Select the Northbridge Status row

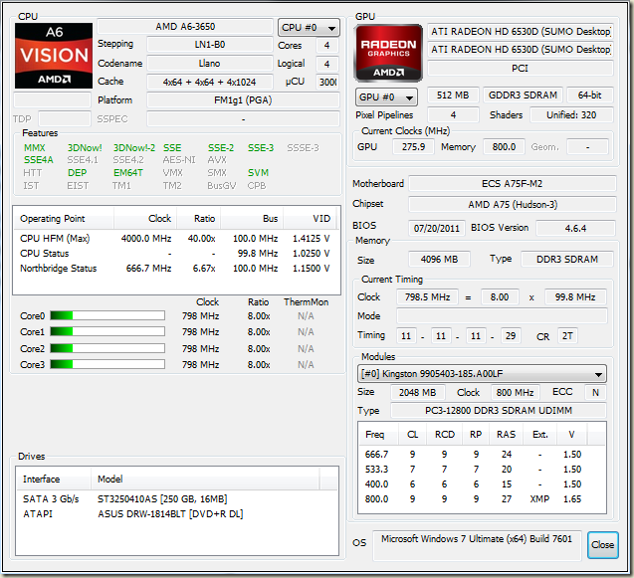tap(176, 269)
